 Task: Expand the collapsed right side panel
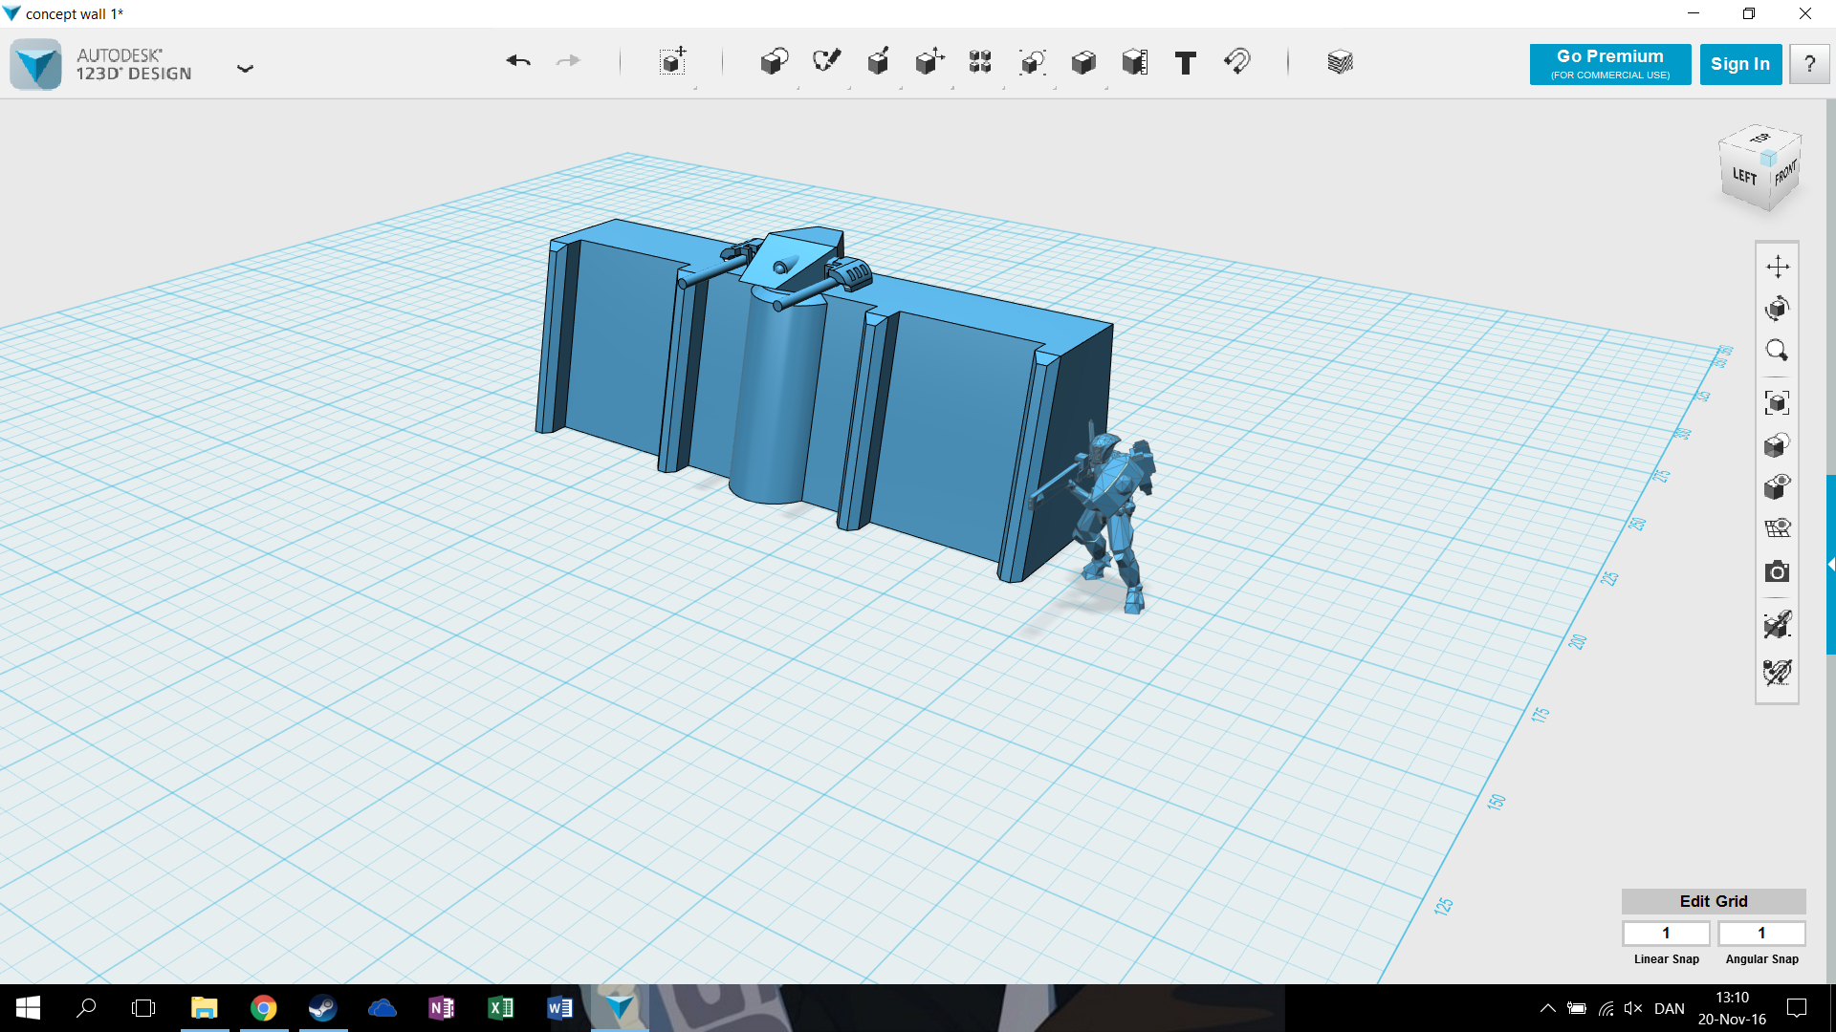pyautogui.click(x=1830, y=565)
